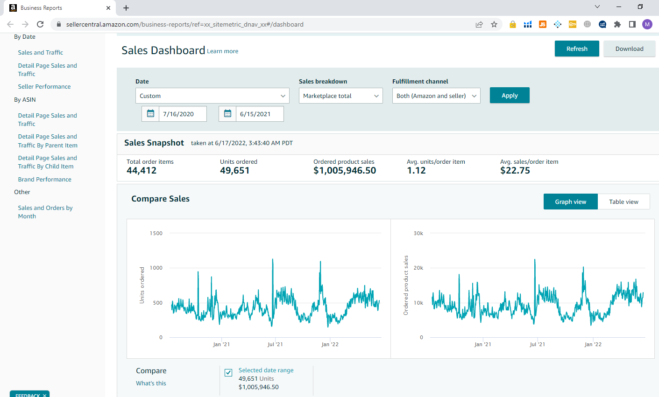
Task: Open the tab search chevron
Action: click(x=597, y=7)
